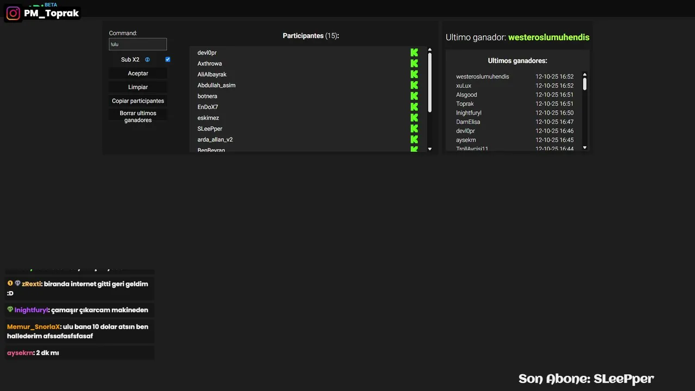Click the 12-10-25 16:47 timestamp
This screenshot has width=695, height=391.
click(x=554, y=122)
